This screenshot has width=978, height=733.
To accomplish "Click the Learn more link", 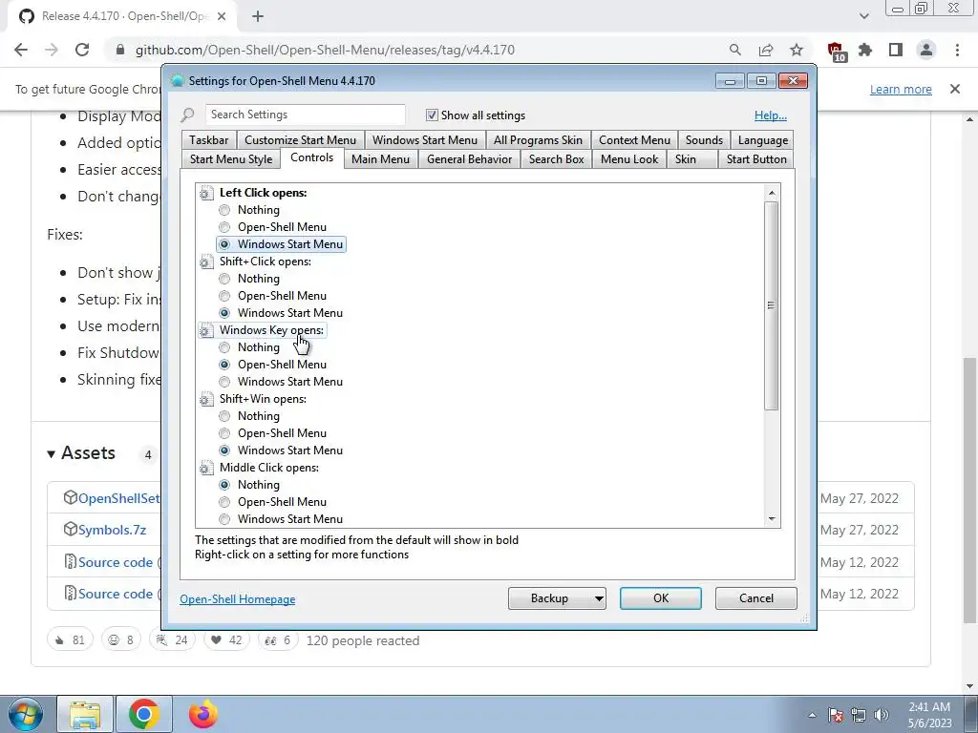I will click(901, 89).
